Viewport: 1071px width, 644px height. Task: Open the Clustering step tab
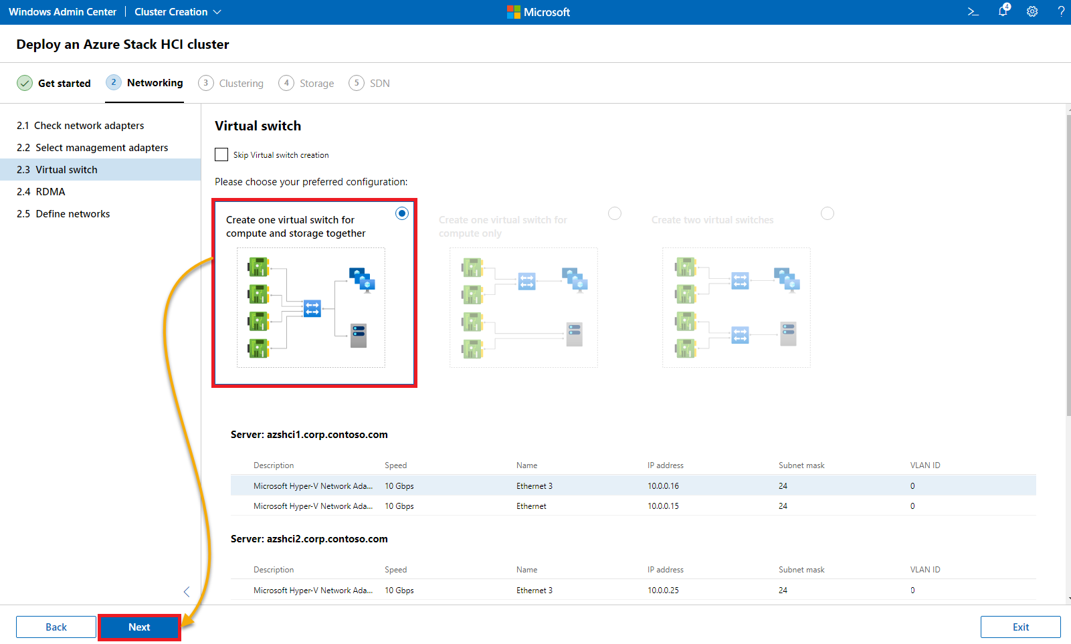point(231,83)
